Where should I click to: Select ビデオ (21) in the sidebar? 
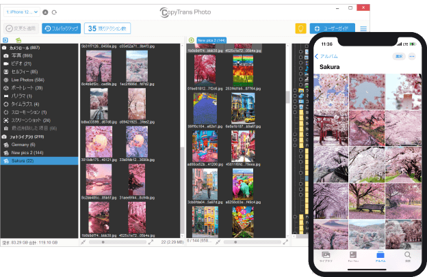pos(39,63)
